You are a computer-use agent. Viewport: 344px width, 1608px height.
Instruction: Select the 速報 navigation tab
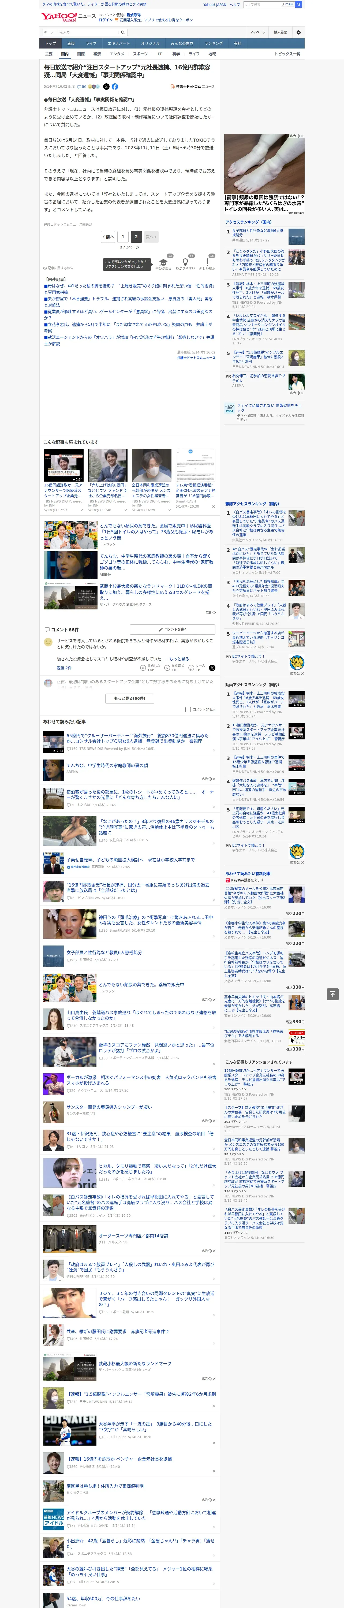point(70,44)
